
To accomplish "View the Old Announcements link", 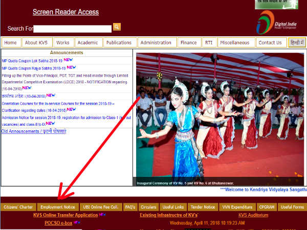I will pos(34,131).
